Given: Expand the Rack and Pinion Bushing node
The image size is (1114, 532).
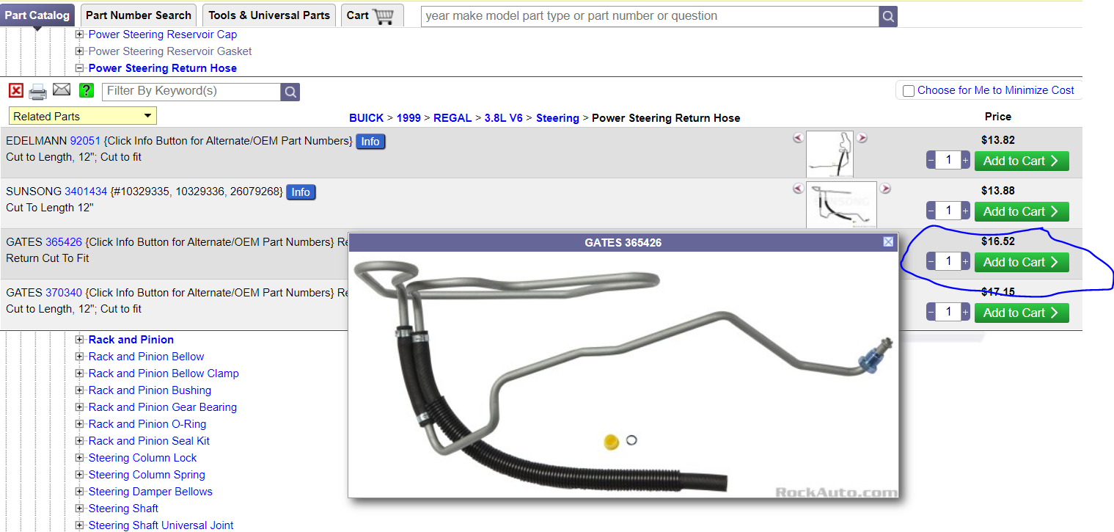Looking at the screenshot, I should (79, 390).
